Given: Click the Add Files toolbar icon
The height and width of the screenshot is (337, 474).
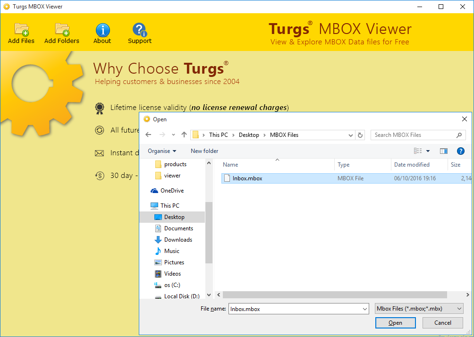Looking at the screenshot, I should point(21,30).
